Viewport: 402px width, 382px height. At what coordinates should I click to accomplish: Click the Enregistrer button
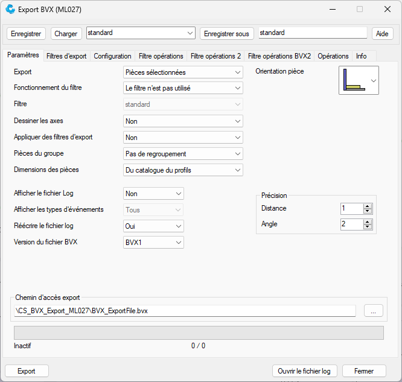[x=26, y=33]
